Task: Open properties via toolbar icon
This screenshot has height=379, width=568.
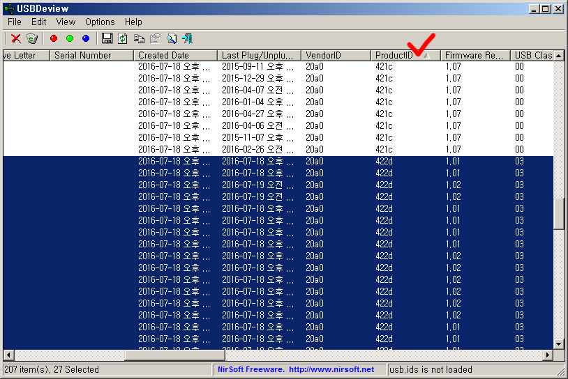Action: click(x=155, y=38)
